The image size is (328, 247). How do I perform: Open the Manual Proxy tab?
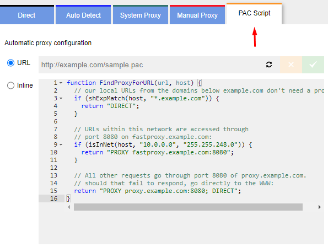click(x=197, y=15)
